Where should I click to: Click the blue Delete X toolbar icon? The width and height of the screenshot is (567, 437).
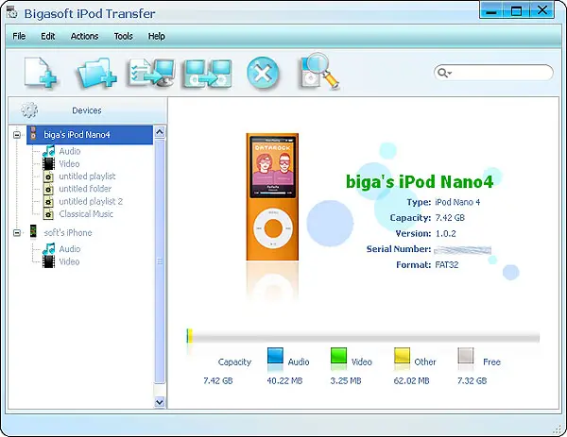coord(263,73)
